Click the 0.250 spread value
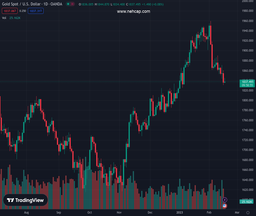The width and height of the screenshot is (256, 216). point(22,11)
